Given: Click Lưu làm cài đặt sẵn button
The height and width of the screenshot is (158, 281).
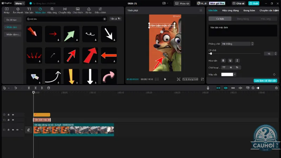Looking at the screenshot, I should (x=266, y=81).
